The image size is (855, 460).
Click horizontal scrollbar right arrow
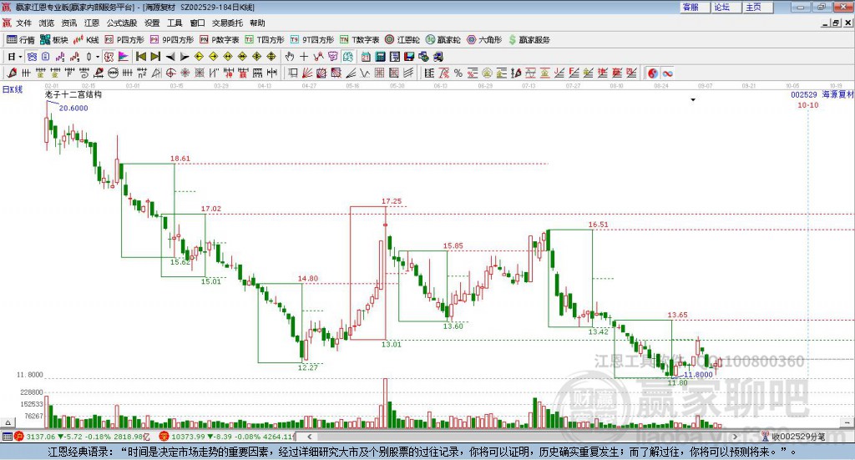tap(735, 437)
